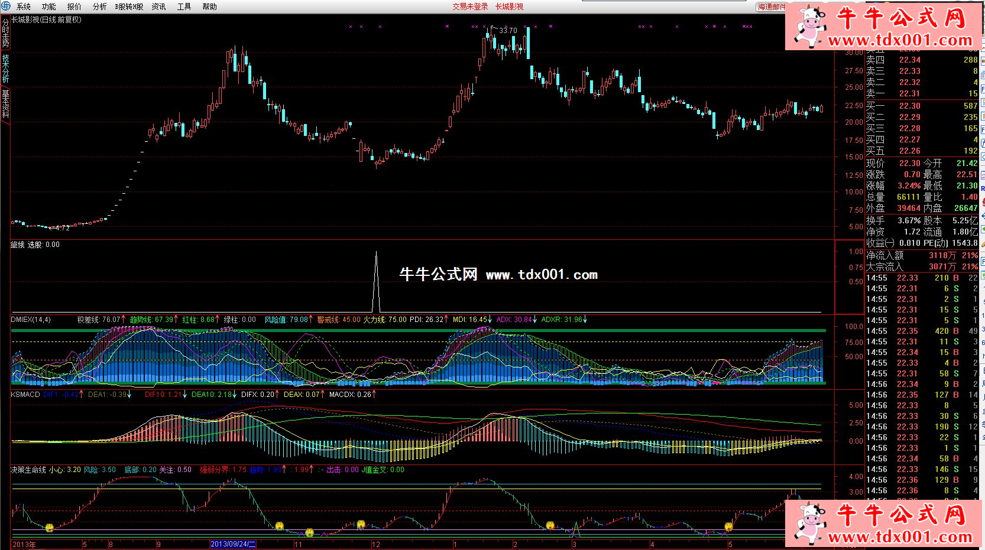Click the 决策生命线 indicator name
985x550 pixels.
coord(28,470)
